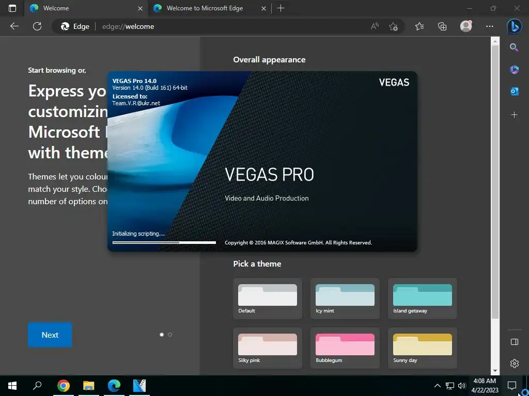Go back with the browser back arrow
Screen dimensions: 529x396
14,26
